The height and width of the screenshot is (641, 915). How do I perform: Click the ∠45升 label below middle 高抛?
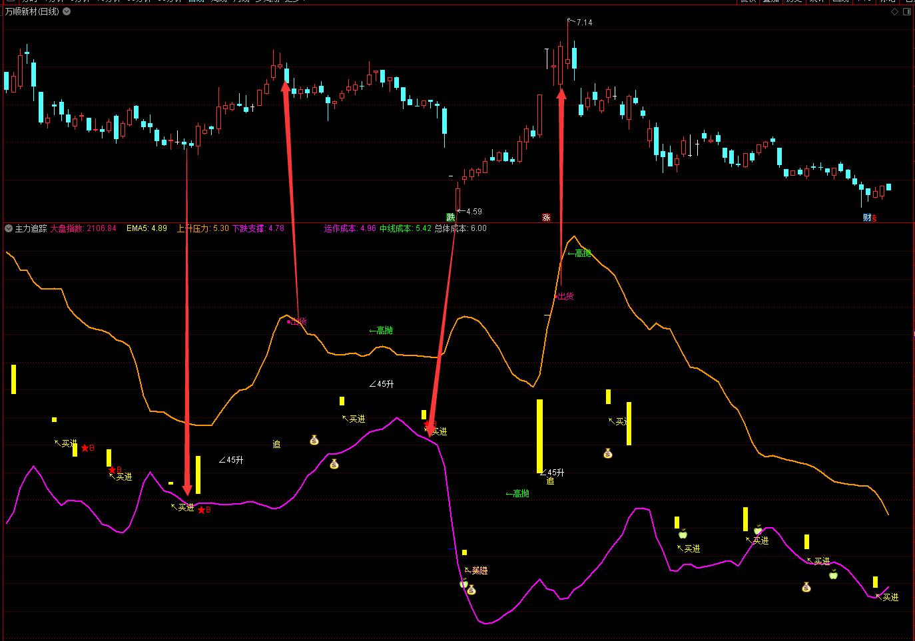[x=382, y=384]
